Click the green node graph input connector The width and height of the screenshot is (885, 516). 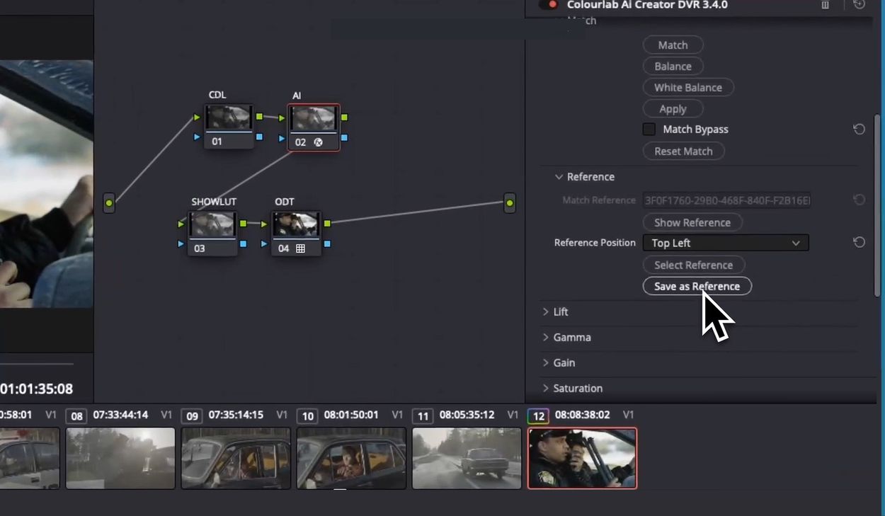pyautogui.click(x=109, y=203)
